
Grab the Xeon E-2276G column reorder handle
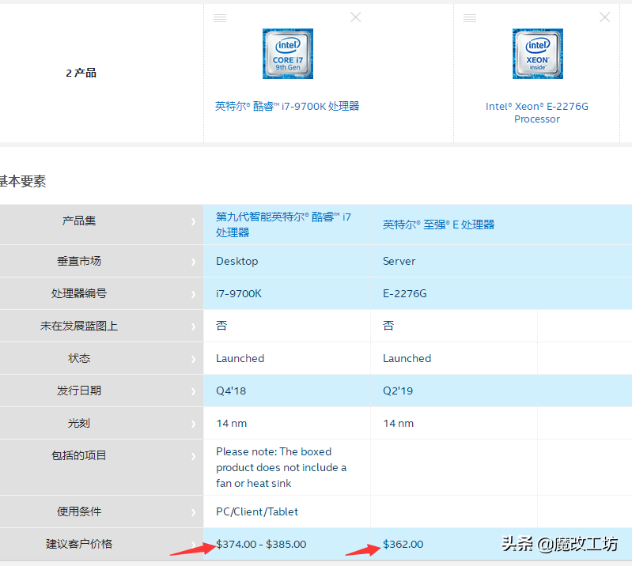click(x=470, y=18)
